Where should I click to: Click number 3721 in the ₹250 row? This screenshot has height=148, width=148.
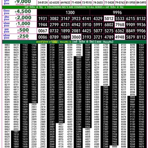98,37
